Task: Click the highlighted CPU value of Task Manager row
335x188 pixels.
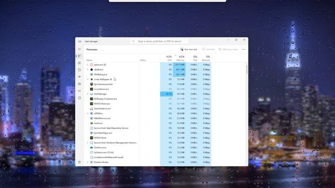Action: click(166, 94)
